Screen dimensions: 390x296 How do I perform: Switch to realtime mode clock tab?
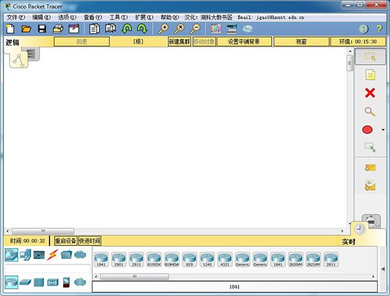[x=359, y=228]
